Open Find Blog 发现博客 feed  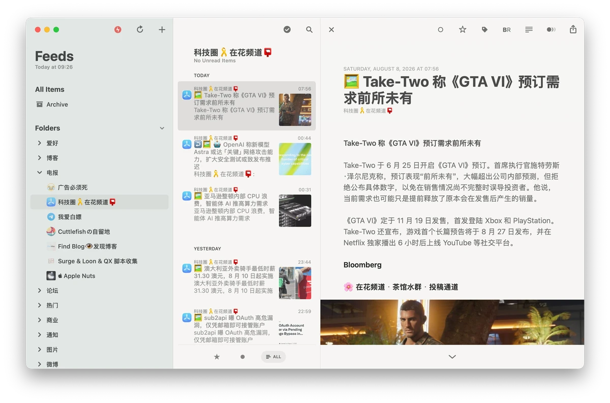99,246
